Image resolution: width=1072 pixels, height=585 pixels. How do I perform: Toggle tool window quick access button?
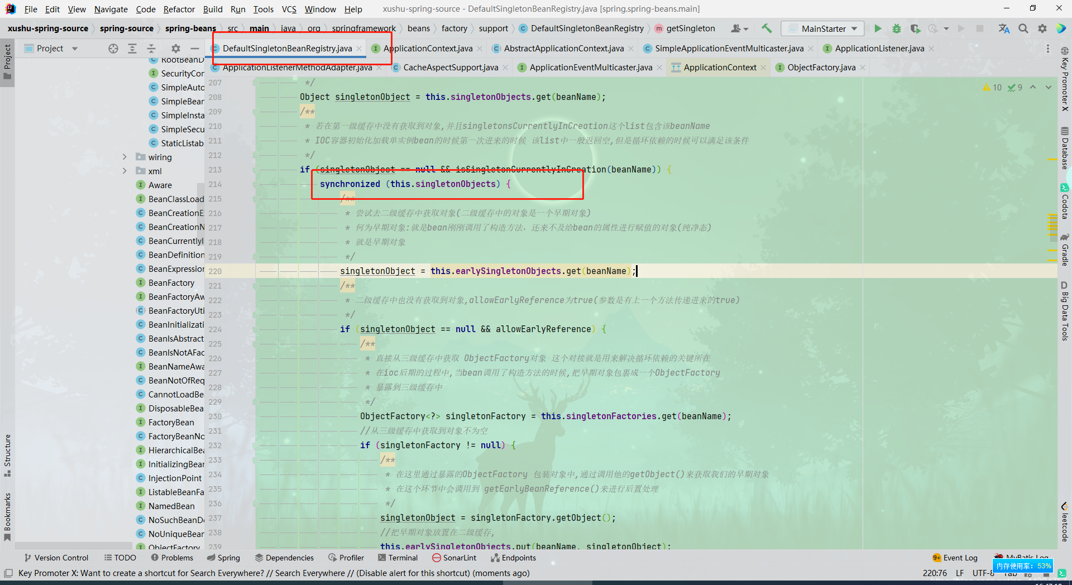click(x=8, y=573)
